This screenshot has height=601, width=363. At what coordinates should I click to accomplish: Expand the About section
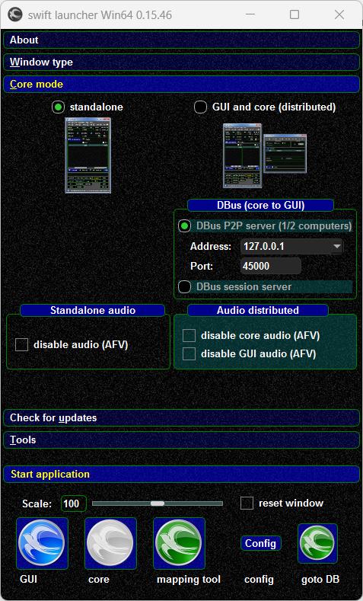tap(181, 40)
